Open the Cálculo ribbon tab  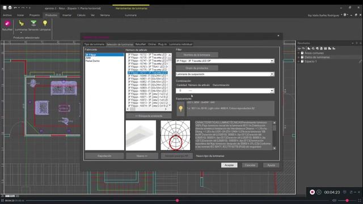point(81,15)
